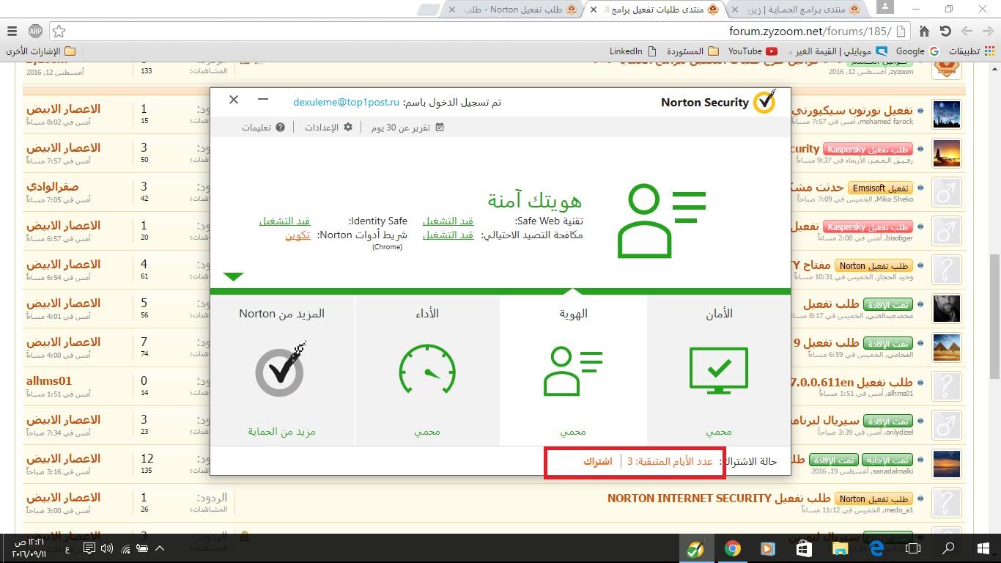The width and height of the screenshot is (1001, 563).
Task: Click the Norton toolbar تكوين link
Action: (298, 235)
